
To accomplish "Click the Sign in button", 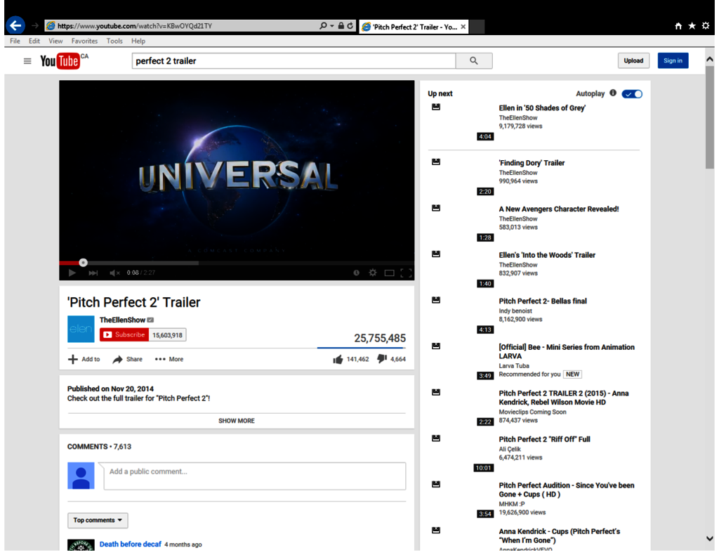I will pyautogui.click(x=673, y=60).
